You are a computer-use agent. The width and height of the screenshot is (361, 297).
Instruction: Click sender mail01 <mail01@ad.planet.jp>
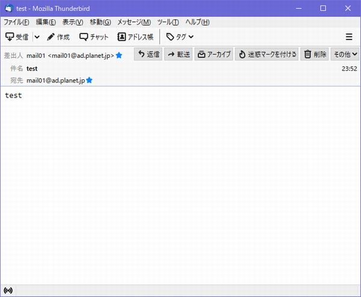[x=70, y=56]
